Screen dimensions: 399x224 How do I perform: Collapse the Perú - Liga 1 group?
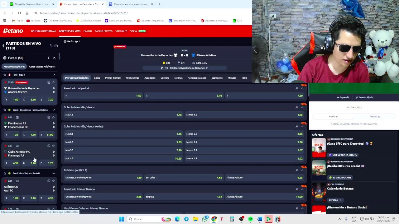[x=54, y=75]
